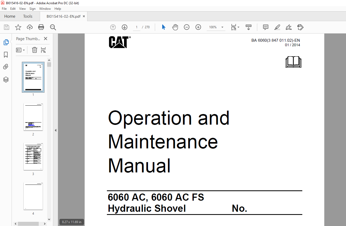Print the document with the printer icon
The height and width of the screenshot is (226, 346).
(41, 27)
